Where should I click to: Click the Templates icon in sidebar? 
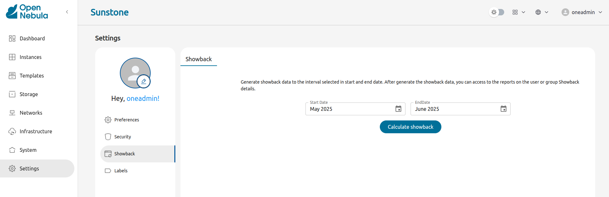(x=12, y=76)
